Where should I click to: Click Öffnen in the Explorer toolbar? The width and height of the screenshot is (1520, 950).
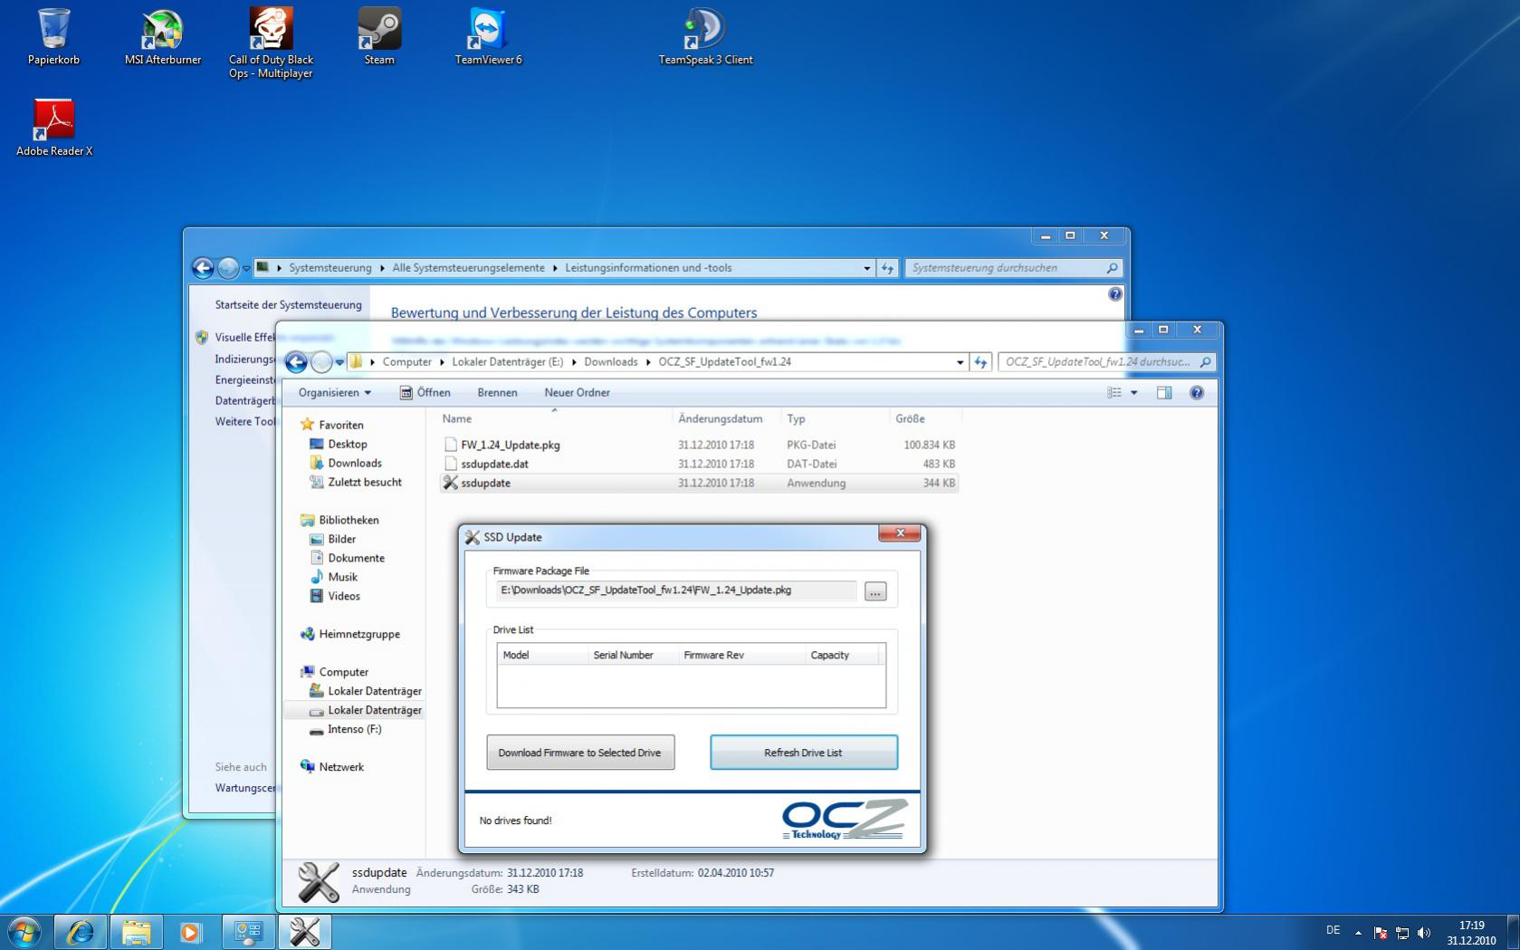click(425, 392)
